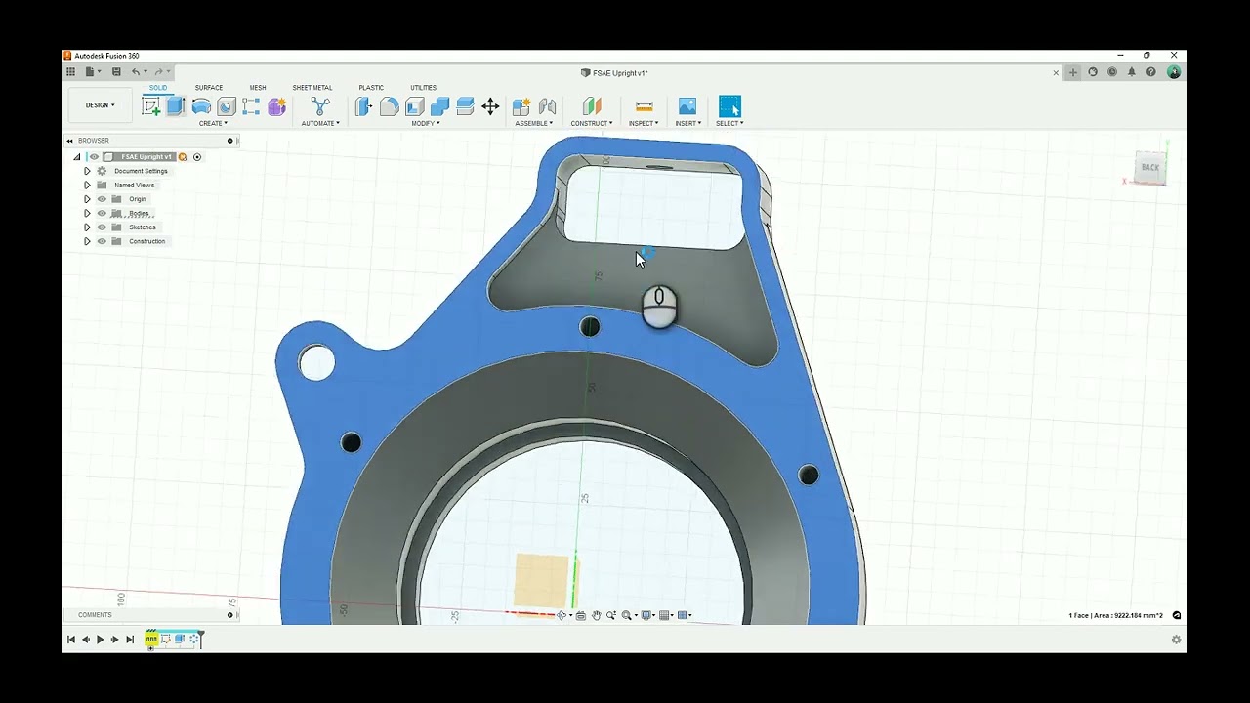Click the Job Status clock icon
Viewport: 1250px width, 703px height.
(1112, 72)
